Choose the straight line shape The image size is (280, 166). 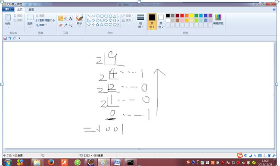click(x=89, y=16)
